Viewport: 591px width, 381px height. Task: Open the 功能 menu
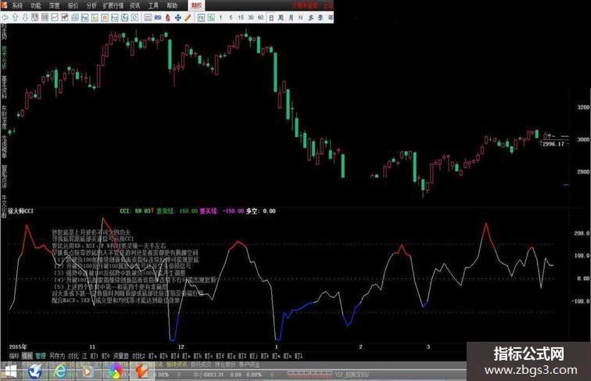click(x=36, y=6)
